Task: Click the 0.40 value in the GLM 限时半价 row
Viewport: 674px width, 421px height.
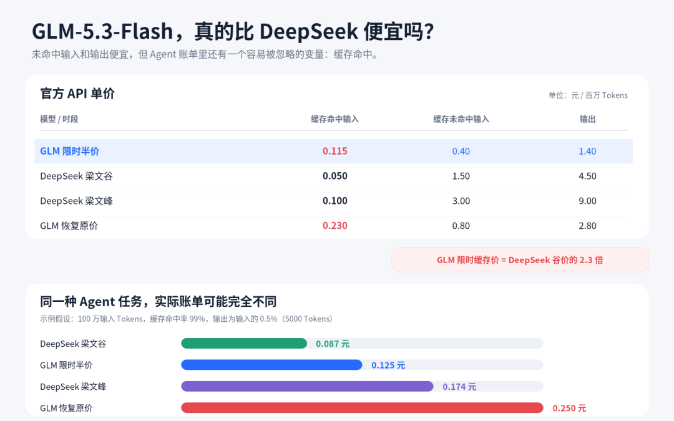Action: click(x=461, y=151)
